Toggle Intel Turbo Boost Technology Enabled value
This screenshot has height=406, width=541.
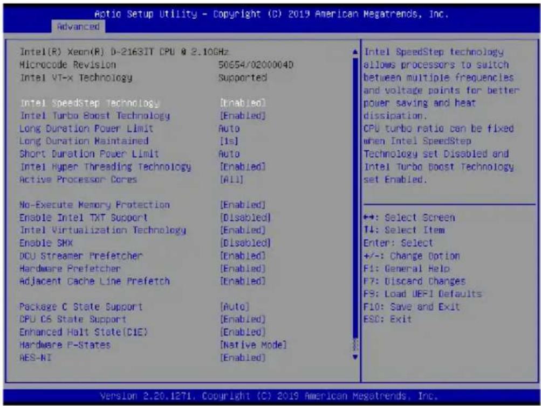243,116
